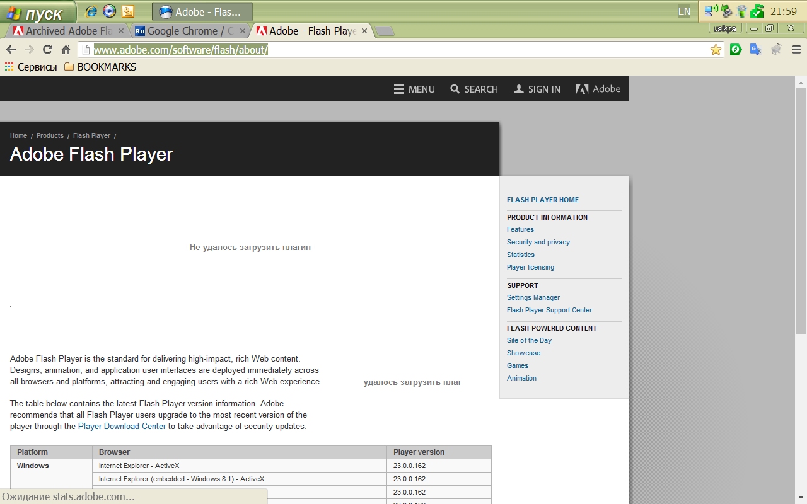807x504 pixels.
Task: Open the Products breadcrumb
Action: 50,135
